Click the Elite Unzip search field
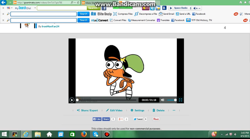This screenshot has height=139, width=250. tap(43, 14)
